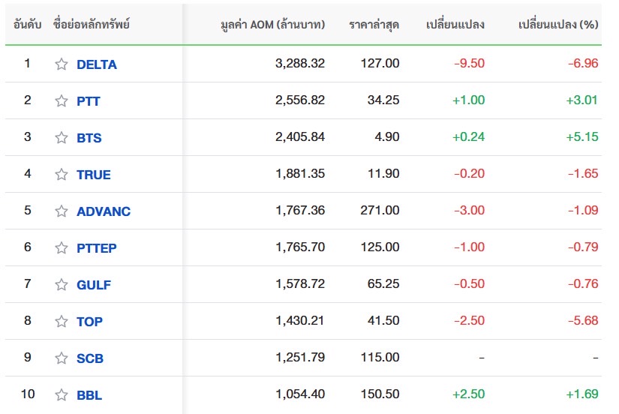Mark ADVANC with the star icon
This screenshot has width=619, height=414.
point(62,211)
